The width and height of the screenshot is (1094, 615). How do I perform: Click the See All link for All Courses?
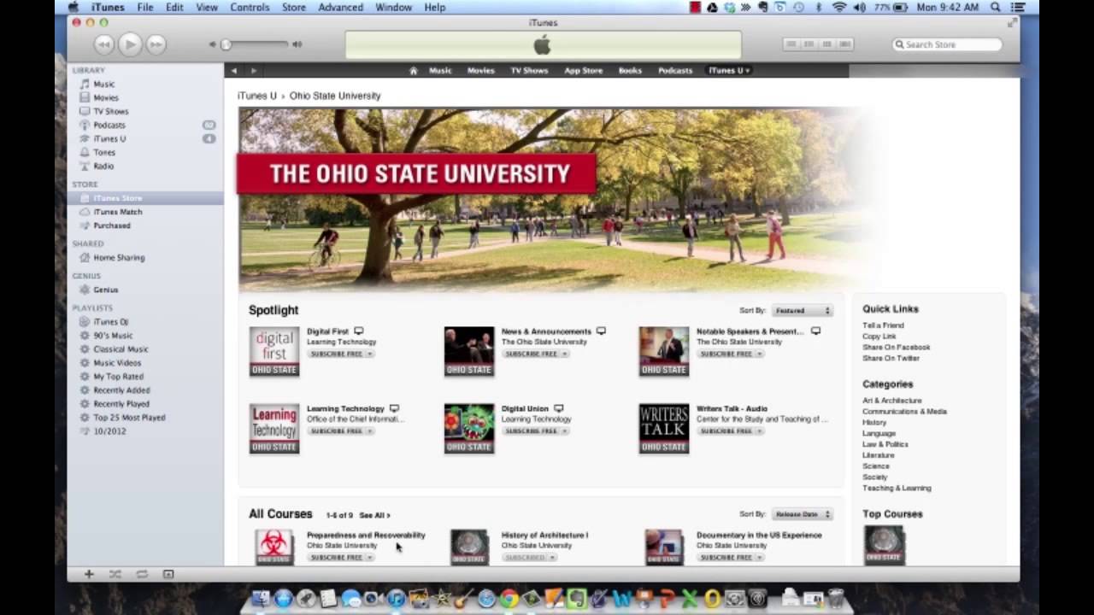[374, 515]
